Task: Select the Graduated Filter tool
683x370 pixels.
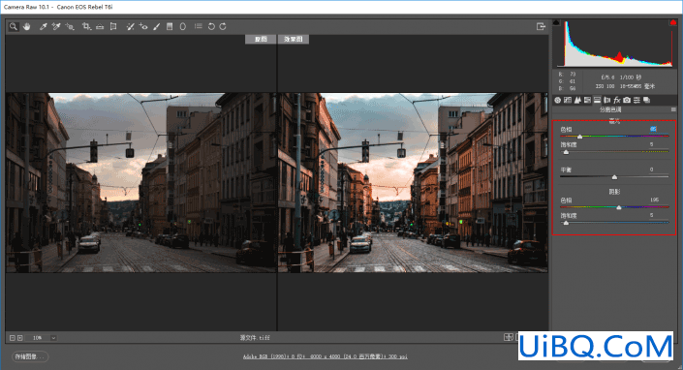Action: pyautogui.click(x=170, y=26)
